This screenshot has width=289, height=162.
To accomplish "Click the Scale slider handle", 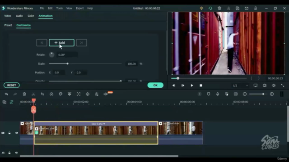I will [x=67, y=64].
